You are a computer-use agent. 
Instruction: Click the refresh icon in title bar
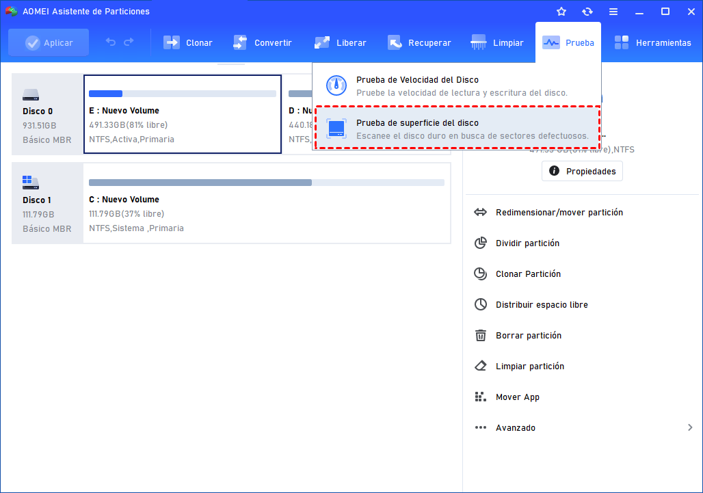[587, 12]
